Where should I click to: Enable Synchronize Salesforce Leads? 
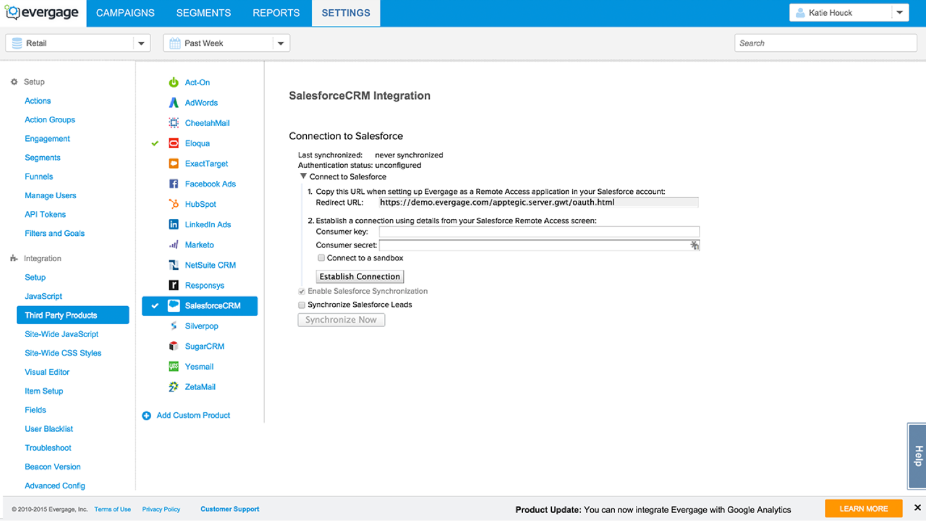pyautogui.click(x=301, y=304)
